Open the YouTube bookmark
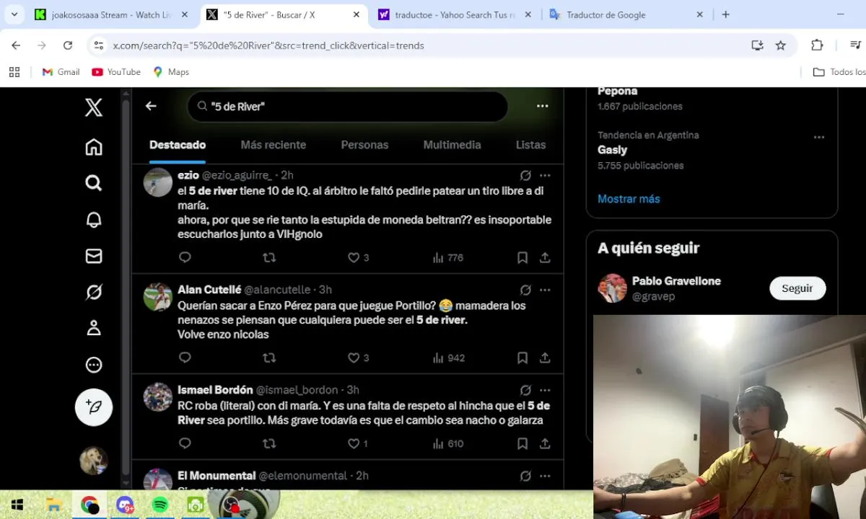Image resolution: width=866 pixels, height=519 pixels. click(116, 72)
